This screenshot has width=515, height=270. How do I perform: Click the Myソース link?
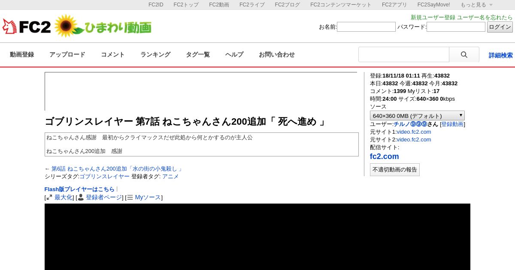[148, 198]
